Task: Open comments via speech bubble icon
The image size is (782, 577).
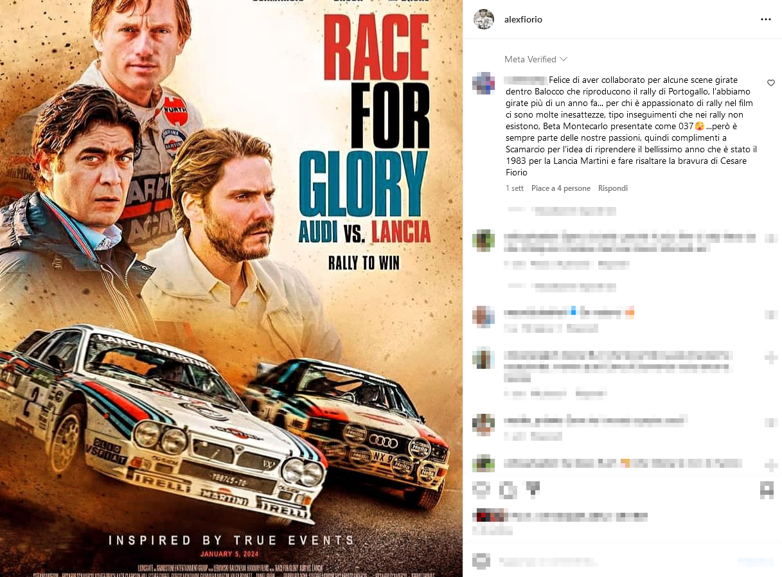Action: 508,490
